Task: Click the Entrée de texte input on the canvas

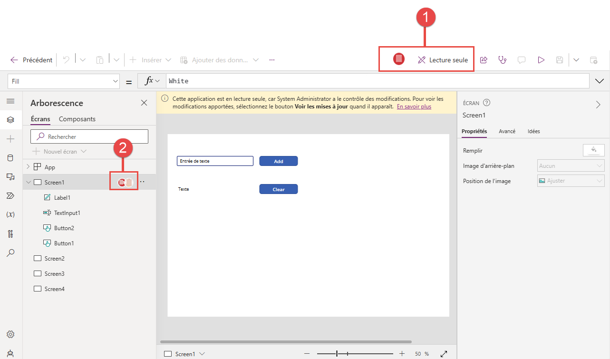Action: [215, 161]
